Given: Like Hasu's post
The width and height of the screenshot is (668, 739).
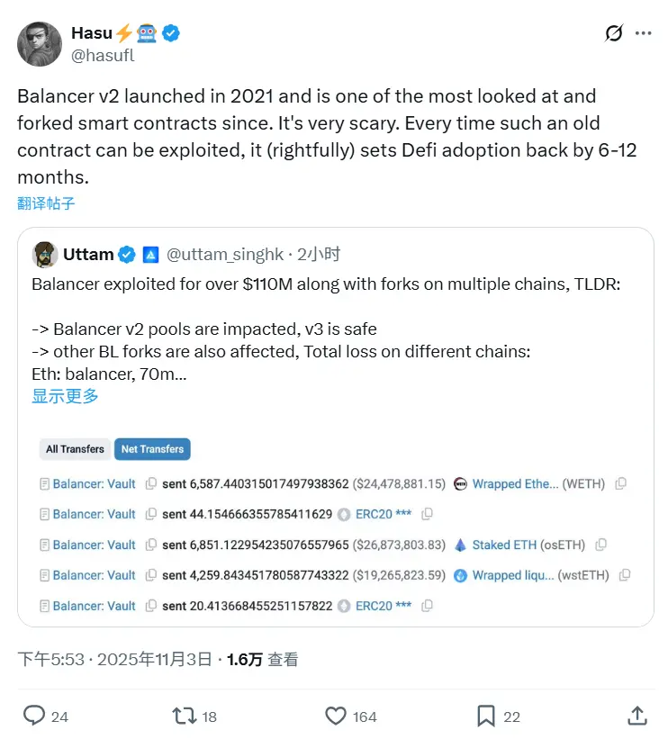Looking at the screenshot, I should click(334, 716).
